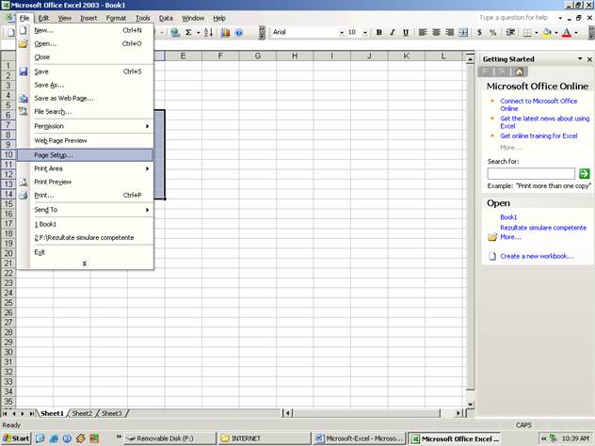Choose Exit from the File menu

click(85, 252)
